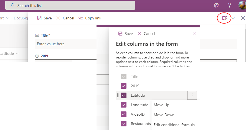Image resolution: width=246 pixels, height=130 pixels.
Task: Click the Copy link chain icon
Action: [81, 18]
